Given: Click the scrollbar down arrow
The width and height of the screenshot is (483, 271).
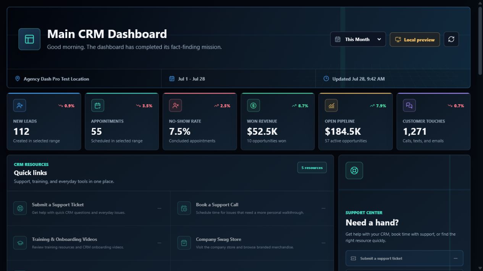Looking at the screenshot, I should [480, 268].
